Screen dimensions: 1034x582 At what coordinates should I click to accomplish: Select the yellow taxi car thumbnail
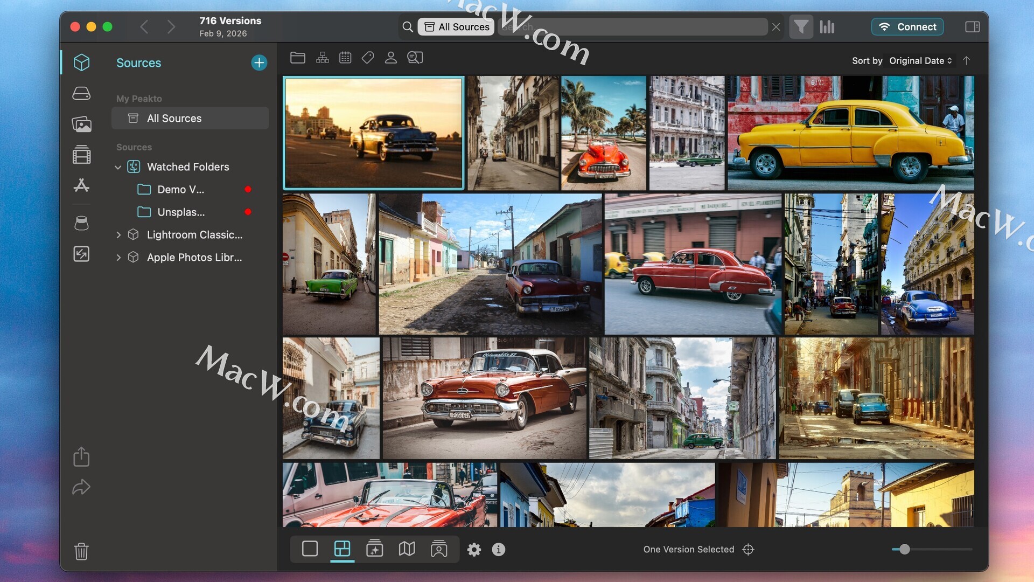point(850,133)
